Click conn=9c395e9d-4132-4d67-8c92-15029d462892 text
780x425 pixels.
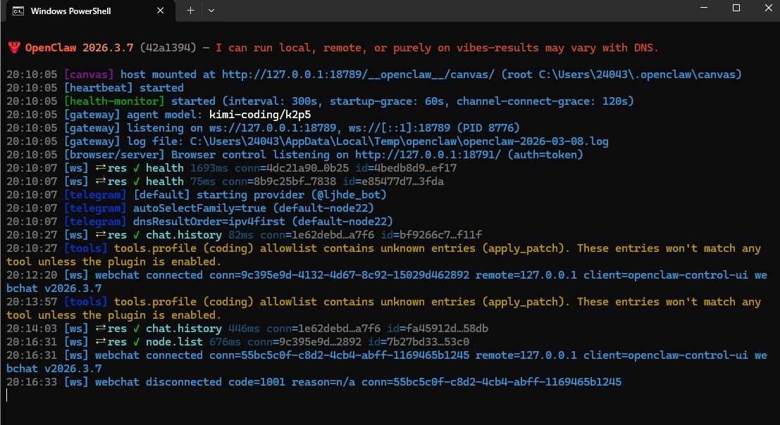pos(339,275)
